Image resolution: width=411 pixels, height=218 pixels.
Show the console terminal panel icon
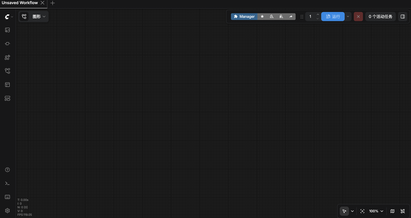point(7,183)
